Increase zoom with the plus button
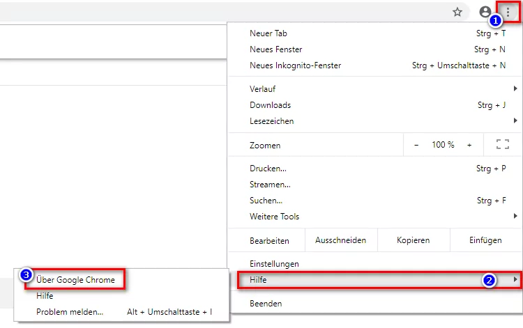This screenshot has height=328, width=523. [x=469, y=145]
